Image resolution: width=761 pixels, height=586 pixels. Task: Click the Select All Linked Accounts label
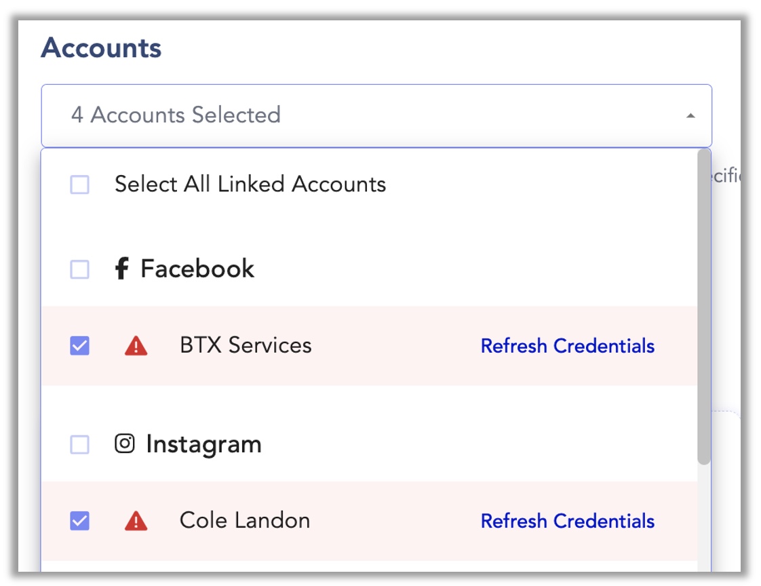coord(250,184)
